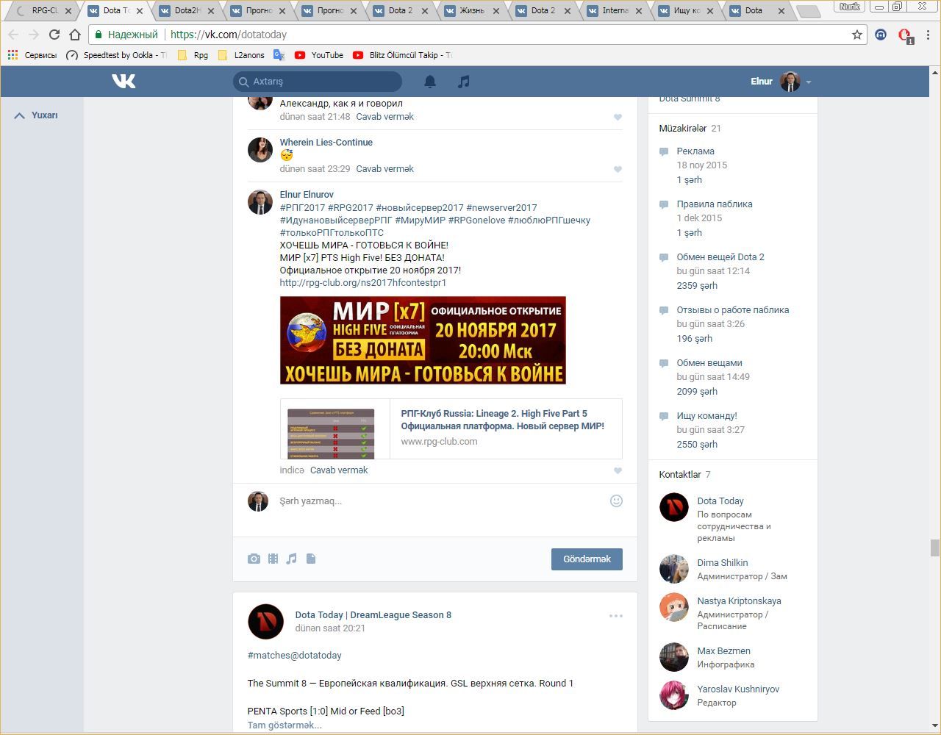Go up with the Yuxarı button

(x=36, y=115)
